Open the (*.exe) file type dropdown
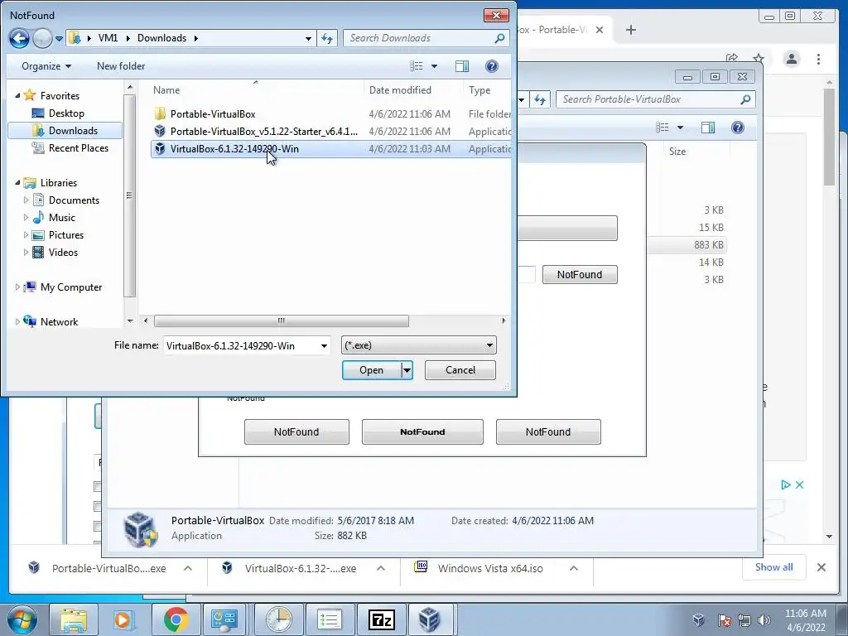Image resolution: width=848 pixels, height=636 pixels. pyautogui.click(x=418, y=345)
